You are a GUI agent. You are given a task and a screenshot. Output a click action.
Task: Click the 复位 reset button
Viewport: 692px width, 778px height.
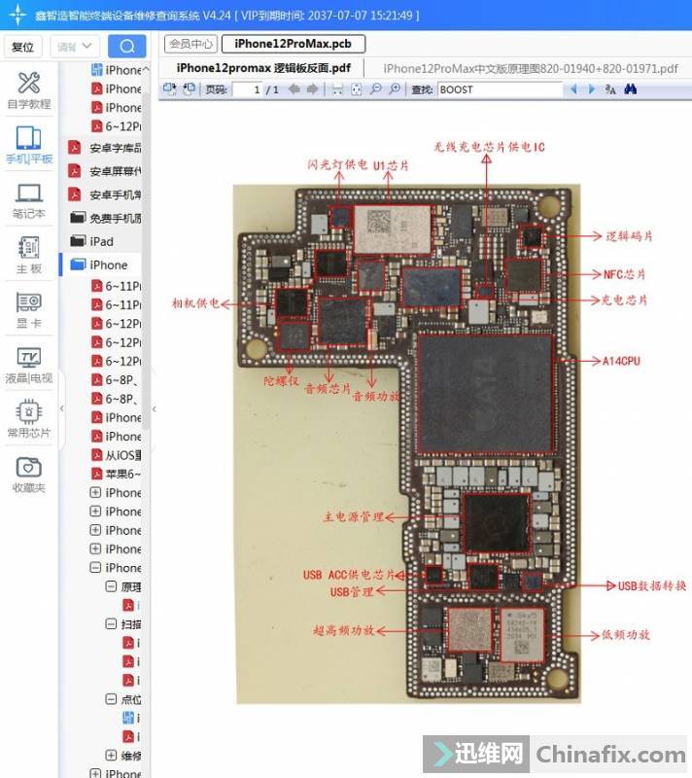click(22, 47)
